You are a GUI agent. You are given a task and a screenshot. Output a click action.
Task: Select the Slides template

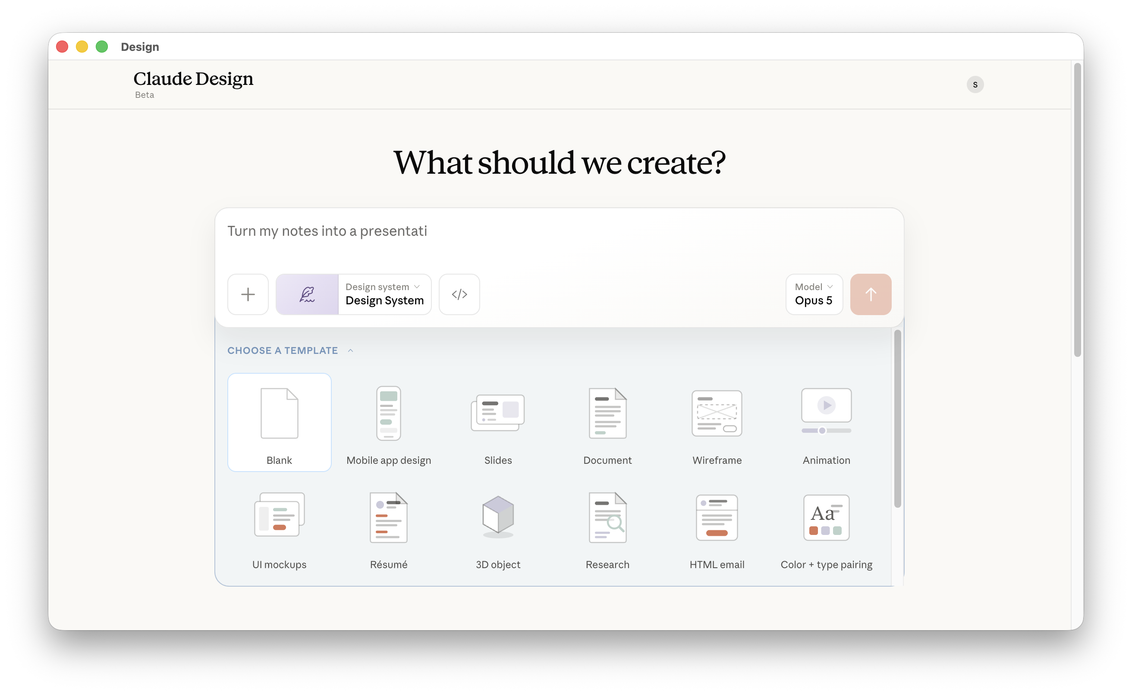coord(498,422)
